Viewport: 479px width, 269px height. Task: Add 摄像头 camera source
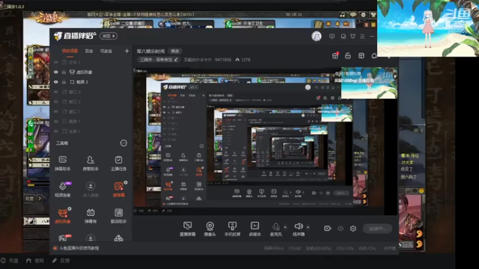pyautogui.click(x=210, y=229)
